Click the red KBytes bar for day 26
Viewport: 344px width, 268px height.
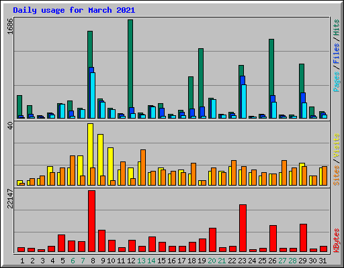pos(273,239)
